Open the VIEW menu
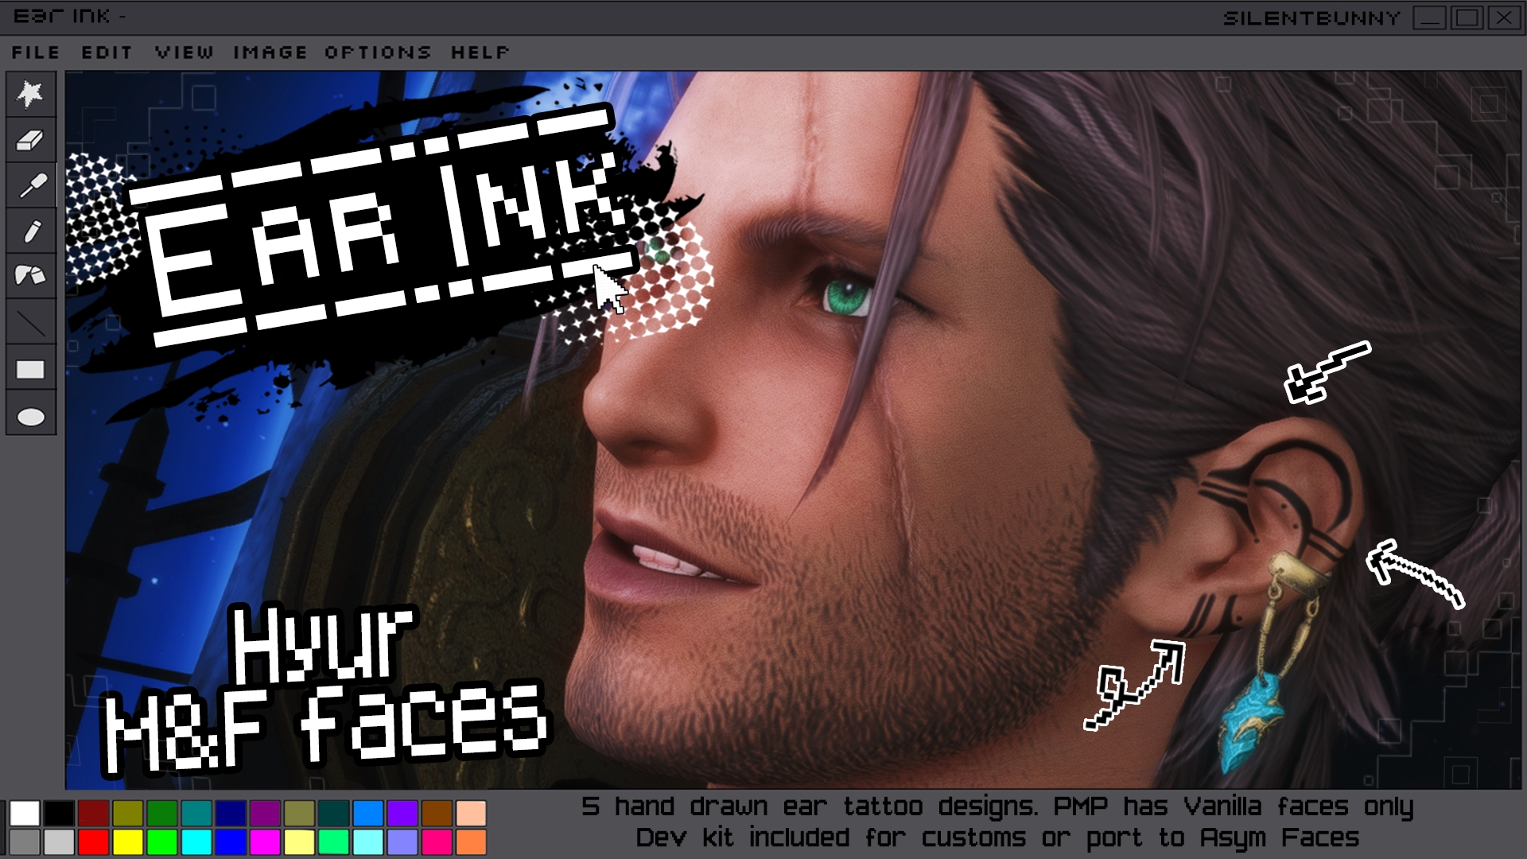The image size is (1527, 859). [x=185, y=52]
